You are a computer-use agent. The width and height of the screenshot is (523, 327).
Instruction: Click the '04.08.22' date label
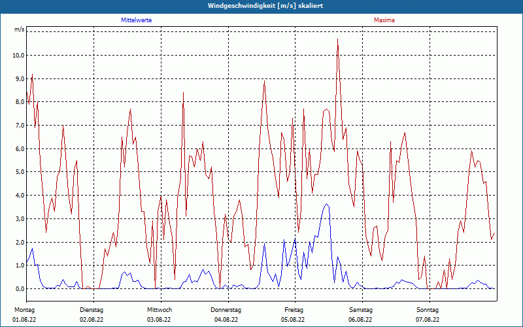(226, 320)
